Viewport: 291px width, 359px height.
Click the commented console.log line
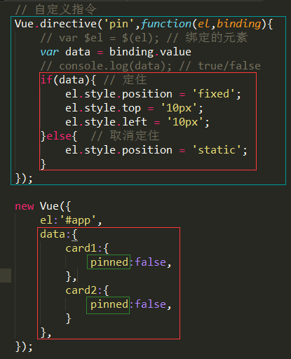click(150, 66)
